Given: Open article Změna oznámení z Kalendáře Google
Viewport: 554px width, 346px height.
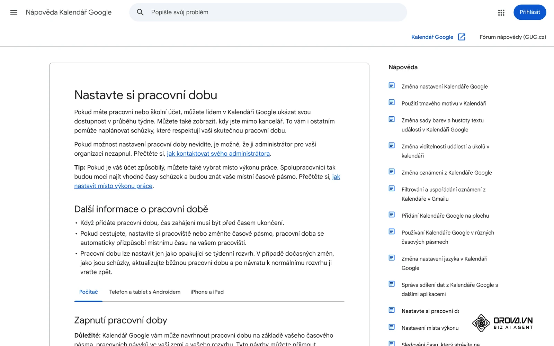Looking at the screenshot, I should point(447,173).
